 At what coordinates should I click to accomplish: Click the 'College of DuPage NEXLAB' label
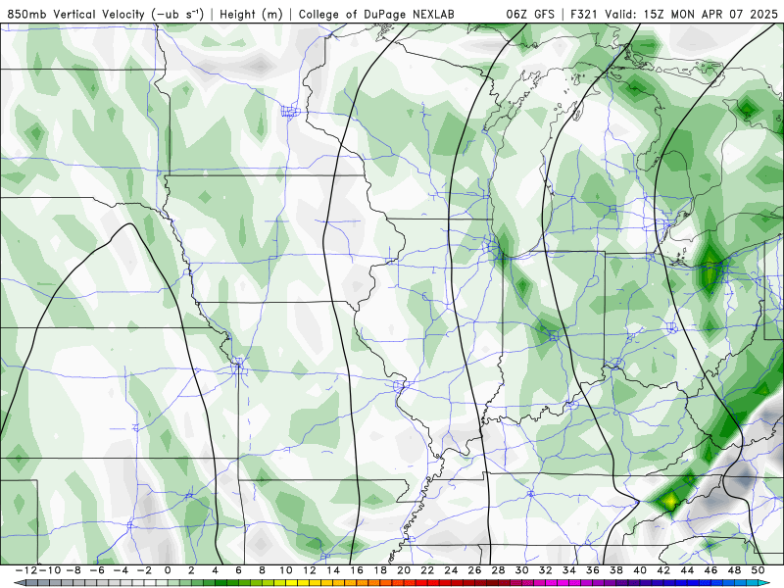click(376, 14)
